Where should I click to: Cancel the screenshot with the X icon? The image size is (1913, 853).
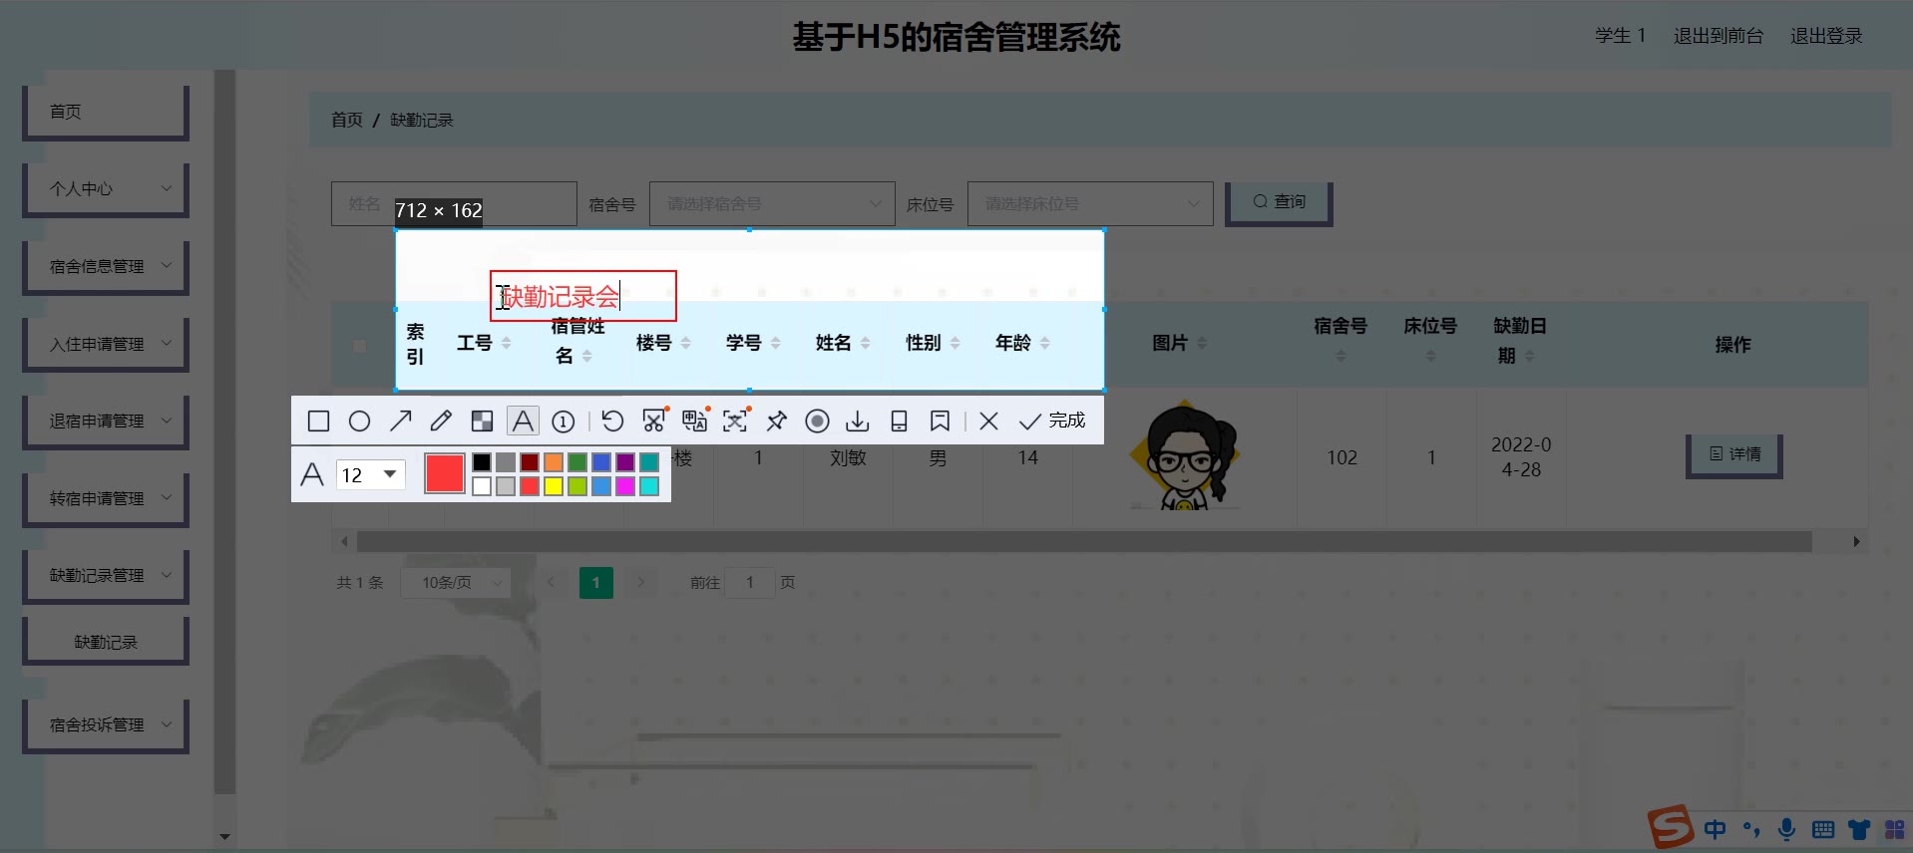[988, 422]
